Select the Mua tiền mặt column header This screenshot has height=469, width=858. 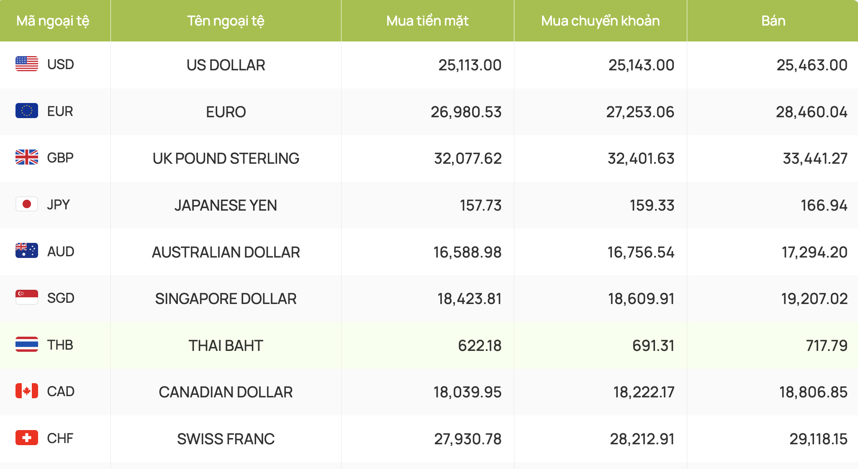427,21
